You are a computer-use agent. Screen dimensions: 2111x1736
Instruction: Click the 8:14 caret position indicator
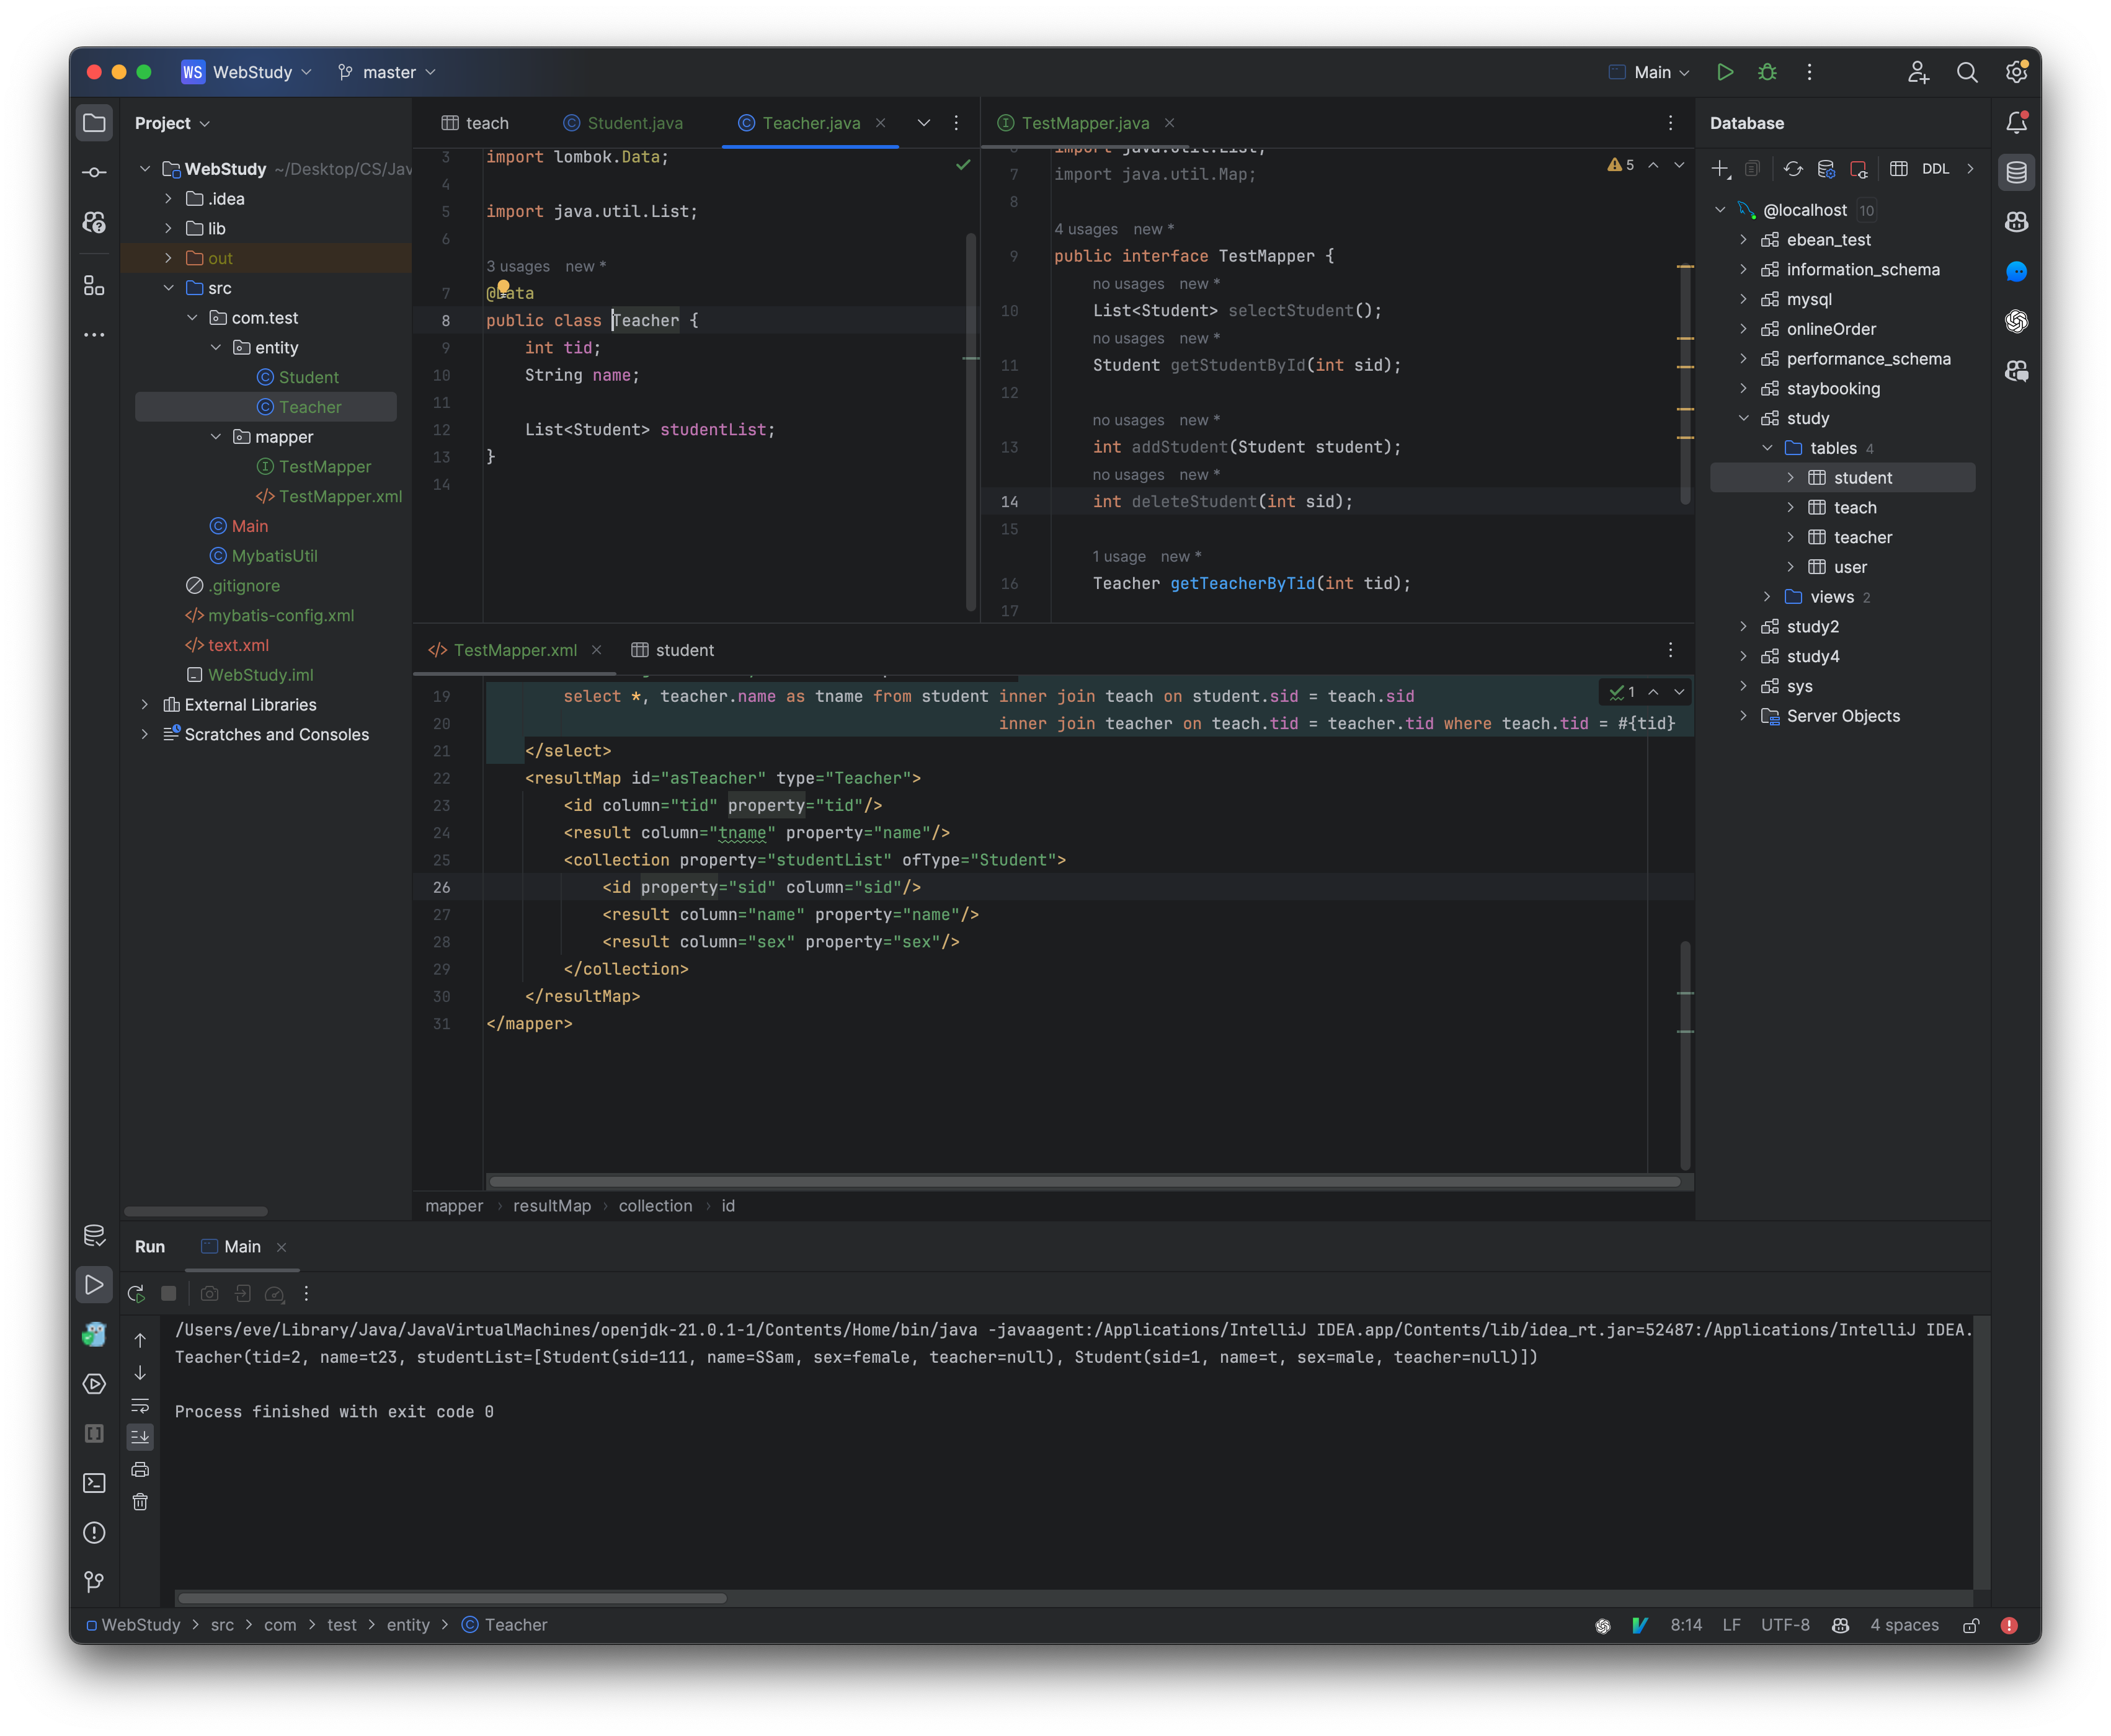tap(1686, 1624)
